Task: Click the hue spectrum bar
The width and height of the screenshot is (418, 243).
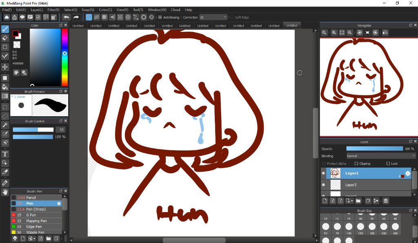Action: [64, 57]
